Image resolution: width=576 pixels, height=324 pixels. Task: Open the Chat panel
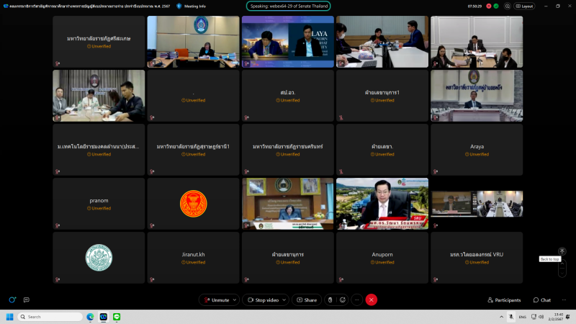pos(542,300)
